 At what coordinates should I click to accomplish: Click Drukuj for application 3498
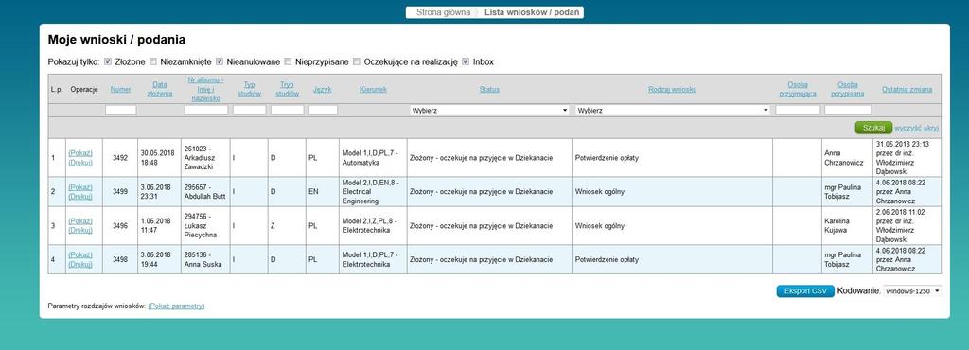(x=80, y=264)
